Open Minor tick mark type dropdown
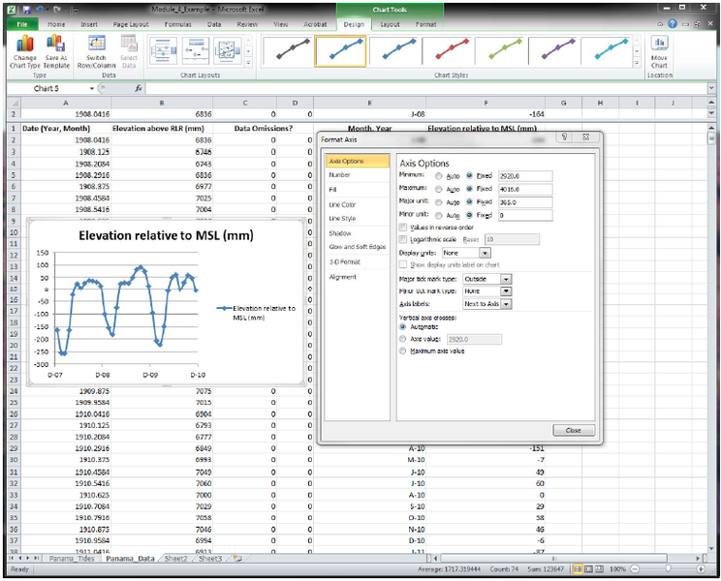This screenshot has height=581, width=721. (x=506, y=291)
